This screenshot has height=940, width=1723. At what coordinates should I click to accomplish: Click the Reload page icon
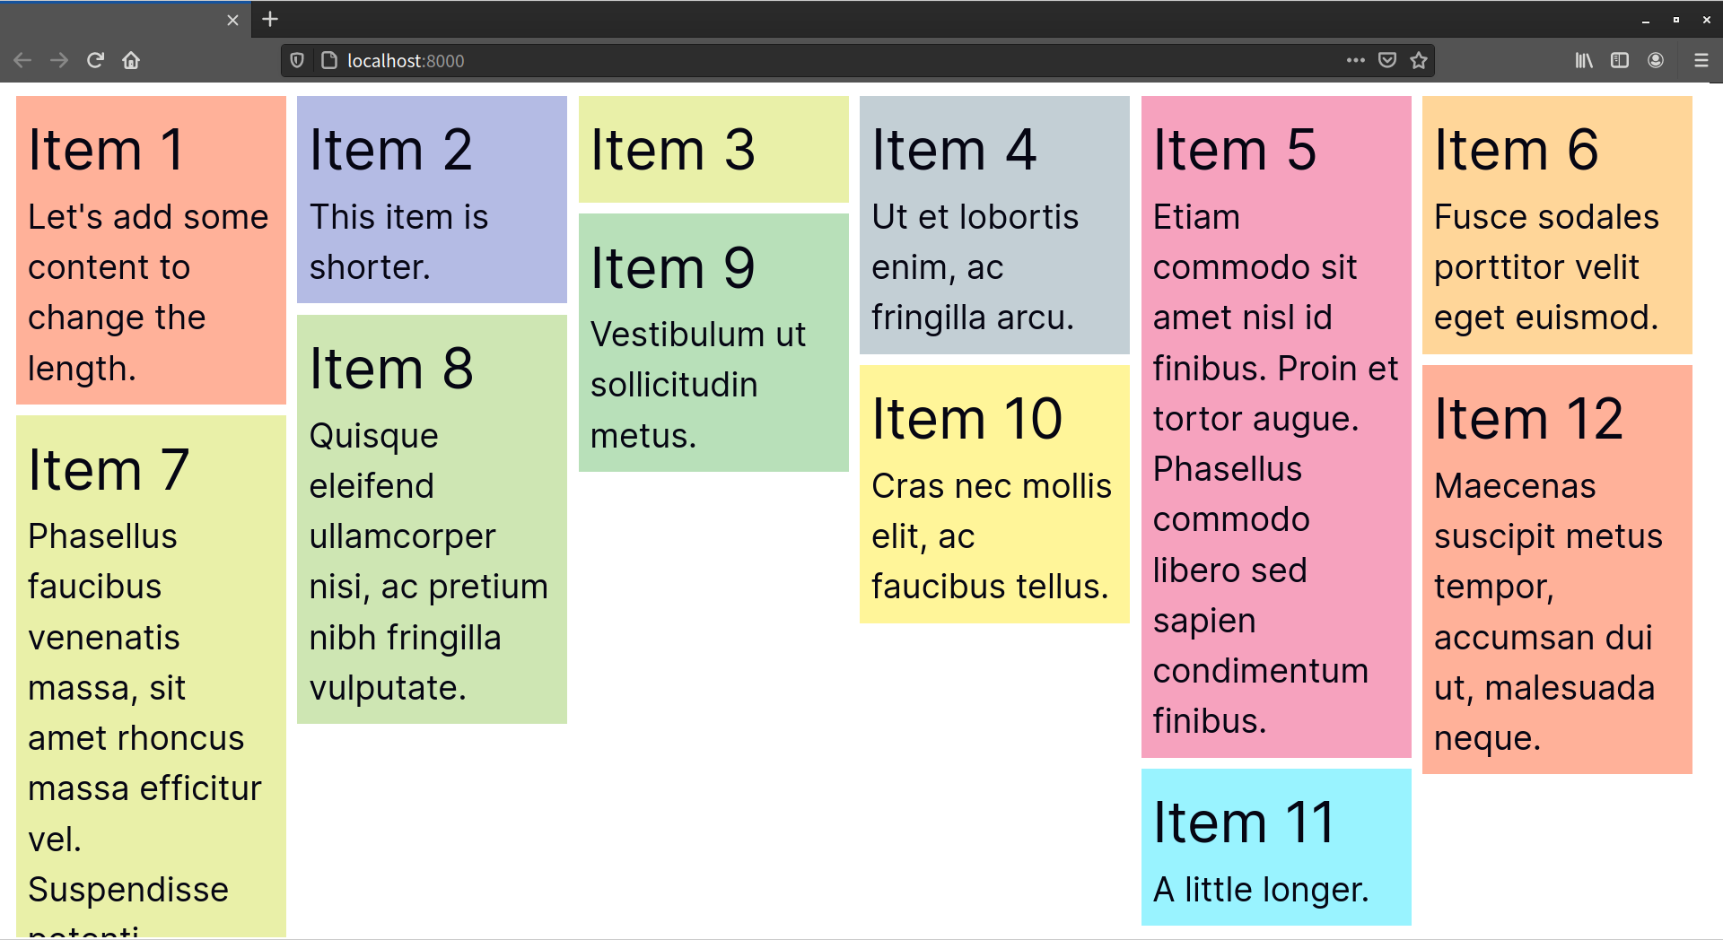click(95, 60)
